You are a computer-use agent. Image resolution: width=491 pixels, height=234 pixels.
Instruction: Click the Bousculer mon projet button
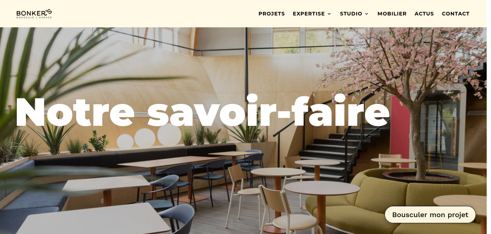click(430, 215)
